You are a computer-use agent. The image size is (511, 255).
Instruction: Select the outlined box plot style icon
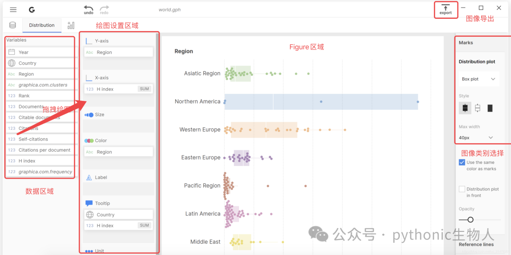(477, 108)
